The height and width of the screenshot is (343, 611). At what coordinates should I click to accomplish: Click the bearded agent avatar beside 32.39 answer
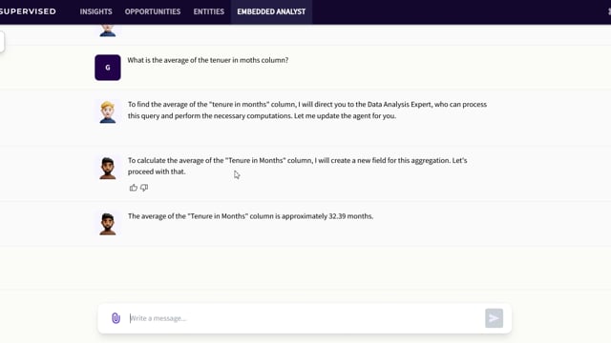(x=108, y=224)
